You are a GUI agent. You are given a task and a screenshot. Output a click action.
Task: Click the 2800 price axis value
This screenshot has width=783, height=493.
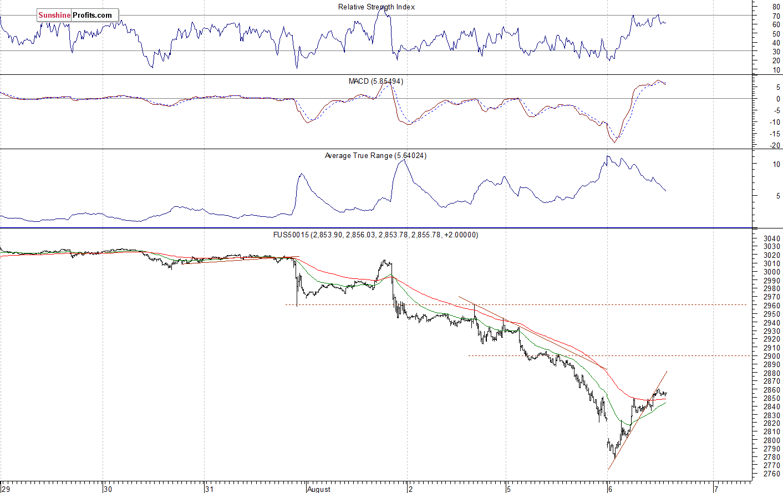(x=772, y=440)
